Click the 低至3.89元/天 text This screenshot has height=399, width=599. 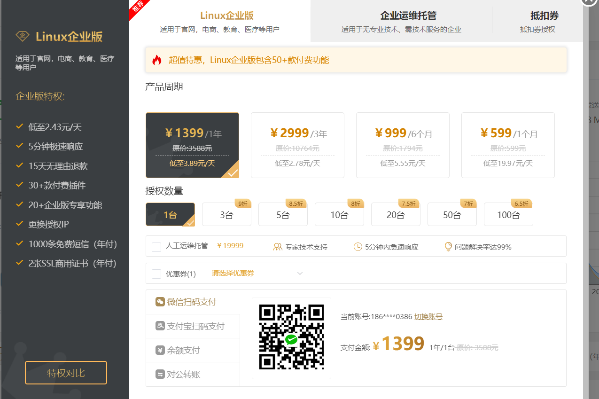192,163
